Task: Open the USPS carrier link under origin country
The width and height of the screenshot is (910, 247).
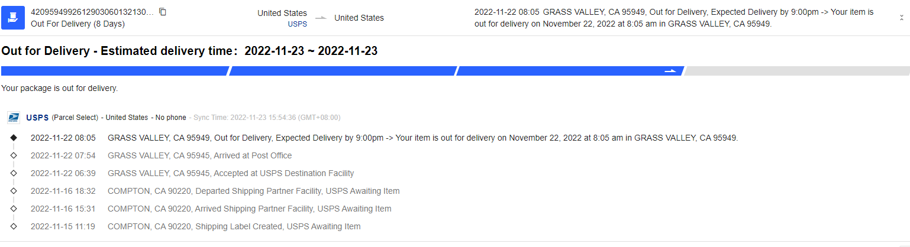Action: tap(297, 24)
